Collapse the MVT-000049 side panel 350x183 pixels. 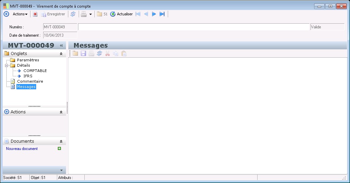coord(61,46)
